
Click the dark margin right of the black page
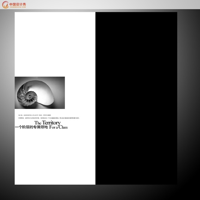coord(188,98)
